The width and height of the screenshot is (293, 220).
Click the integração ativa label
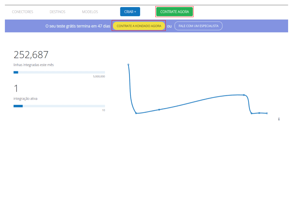[x=26, y=99]
